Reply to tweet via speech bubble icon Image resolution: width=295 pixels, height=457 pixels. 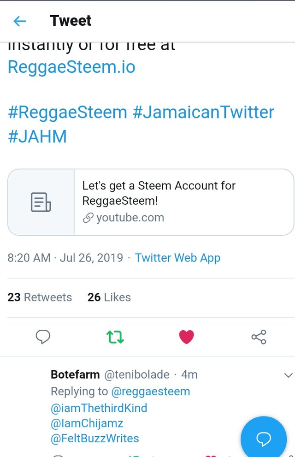click(x=43, y=337)
